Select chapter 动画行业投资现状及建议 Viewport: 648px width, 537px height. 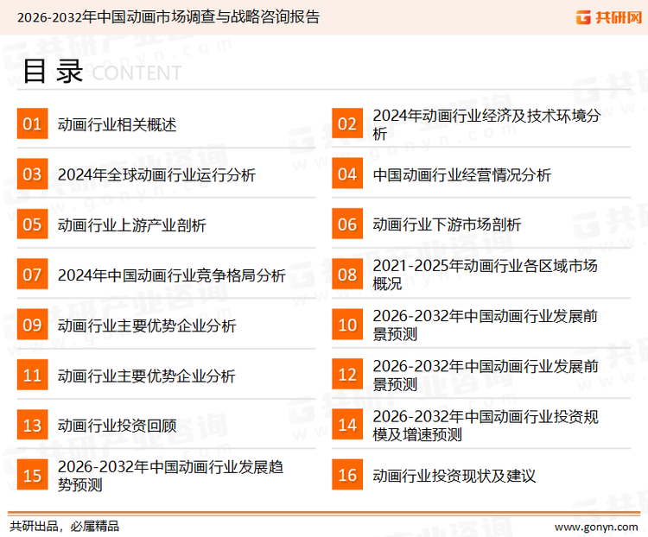[454, 476]
